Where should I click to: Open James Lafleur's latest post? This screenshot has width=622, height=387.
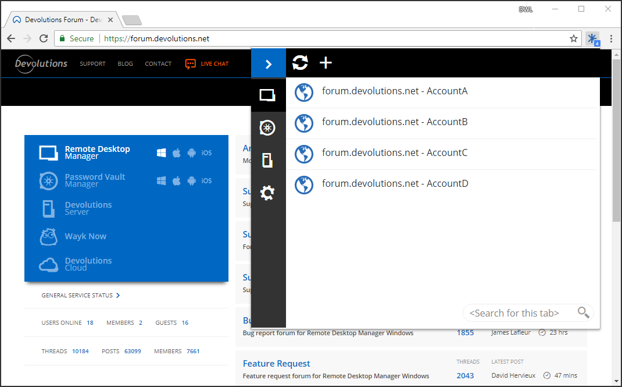(511, 333)
